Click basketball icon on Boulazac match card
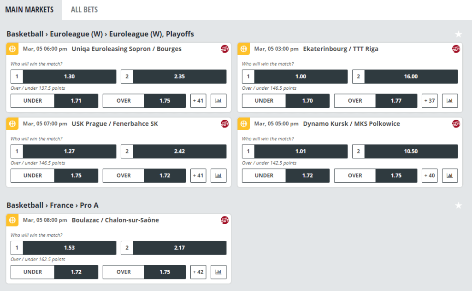The height and width of the screenshot is (291, 472). pos(12,220)
